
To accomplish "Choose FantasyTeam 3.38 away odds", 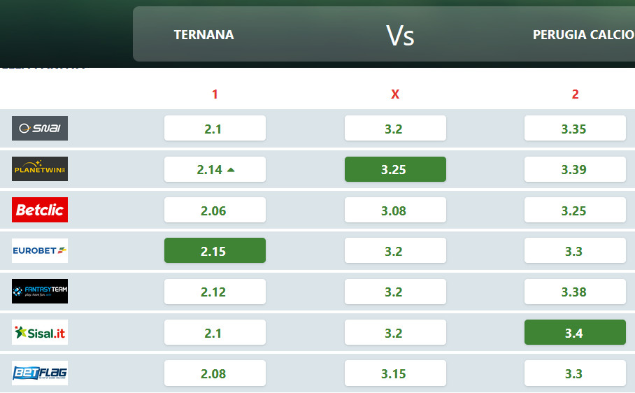I will [x=575, y=292].
